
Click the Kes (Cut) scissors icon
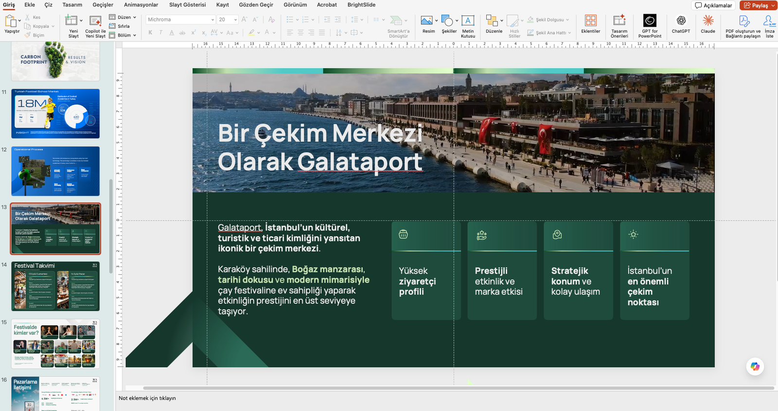[x=28, y=18]
